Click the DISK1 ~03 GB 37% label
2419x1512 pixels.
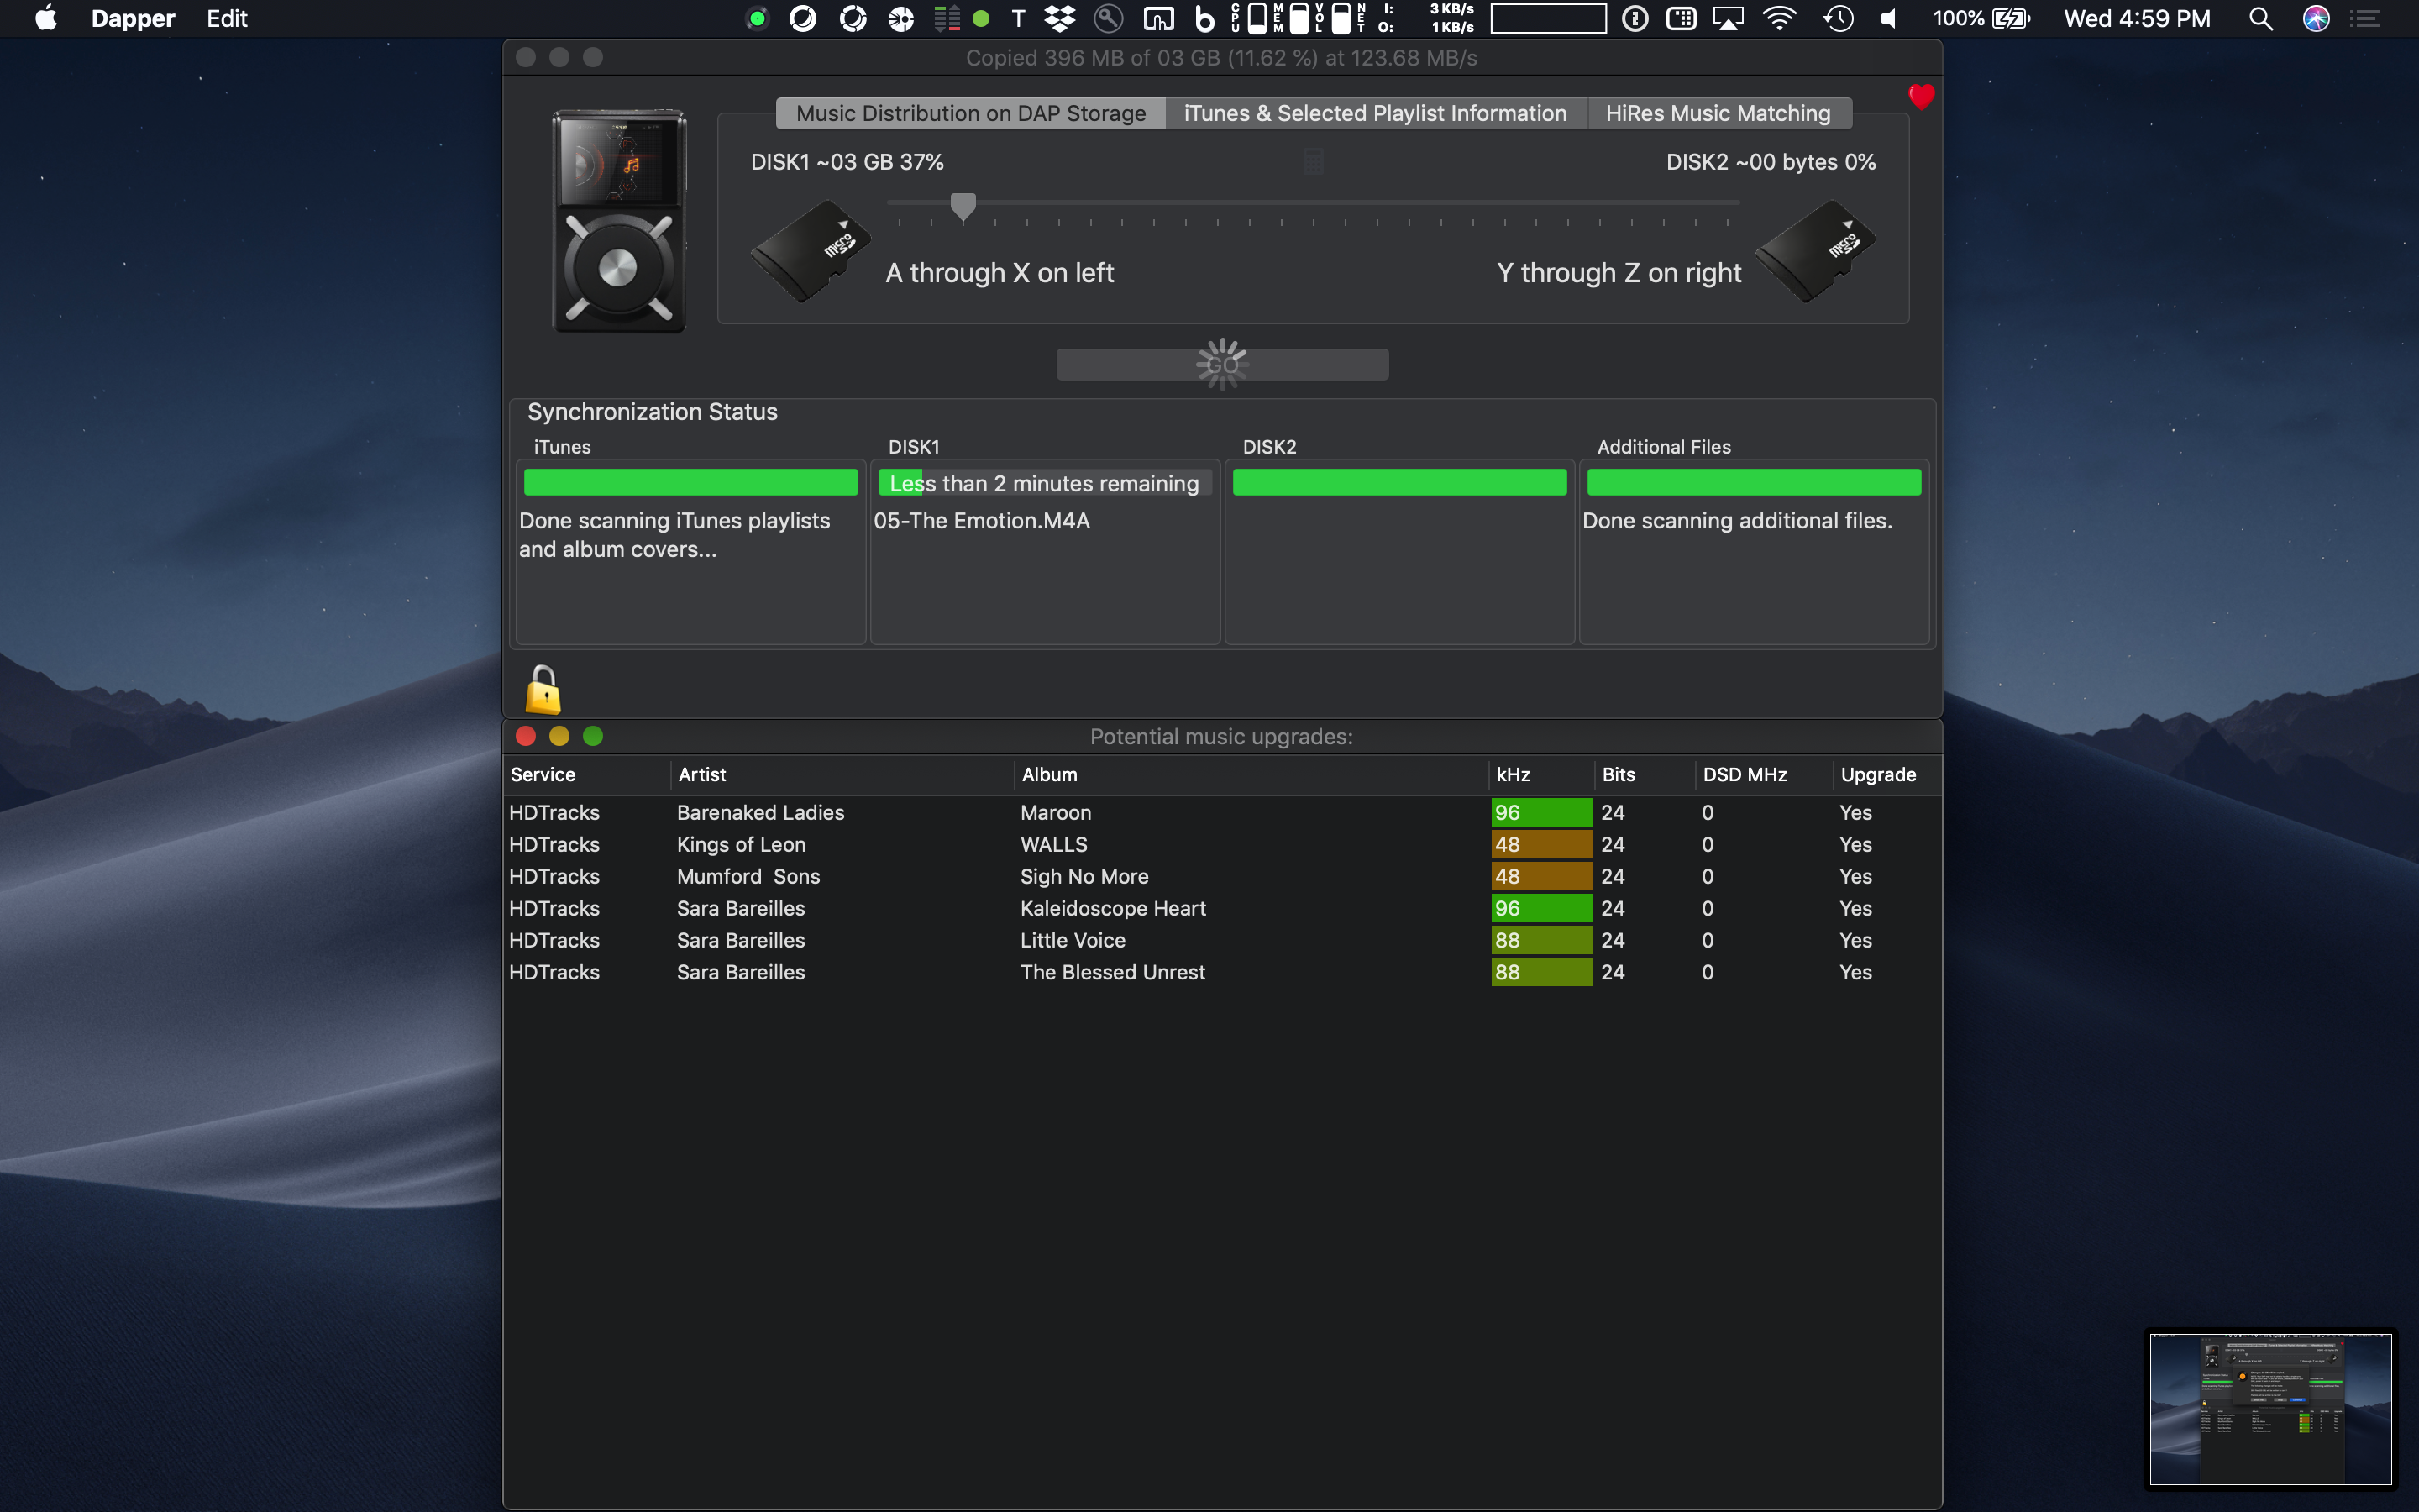(x=847, y=161)
